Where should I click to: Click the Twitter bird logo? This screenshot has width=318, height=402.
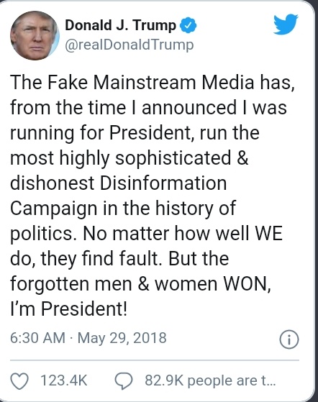tap(286, 24)
